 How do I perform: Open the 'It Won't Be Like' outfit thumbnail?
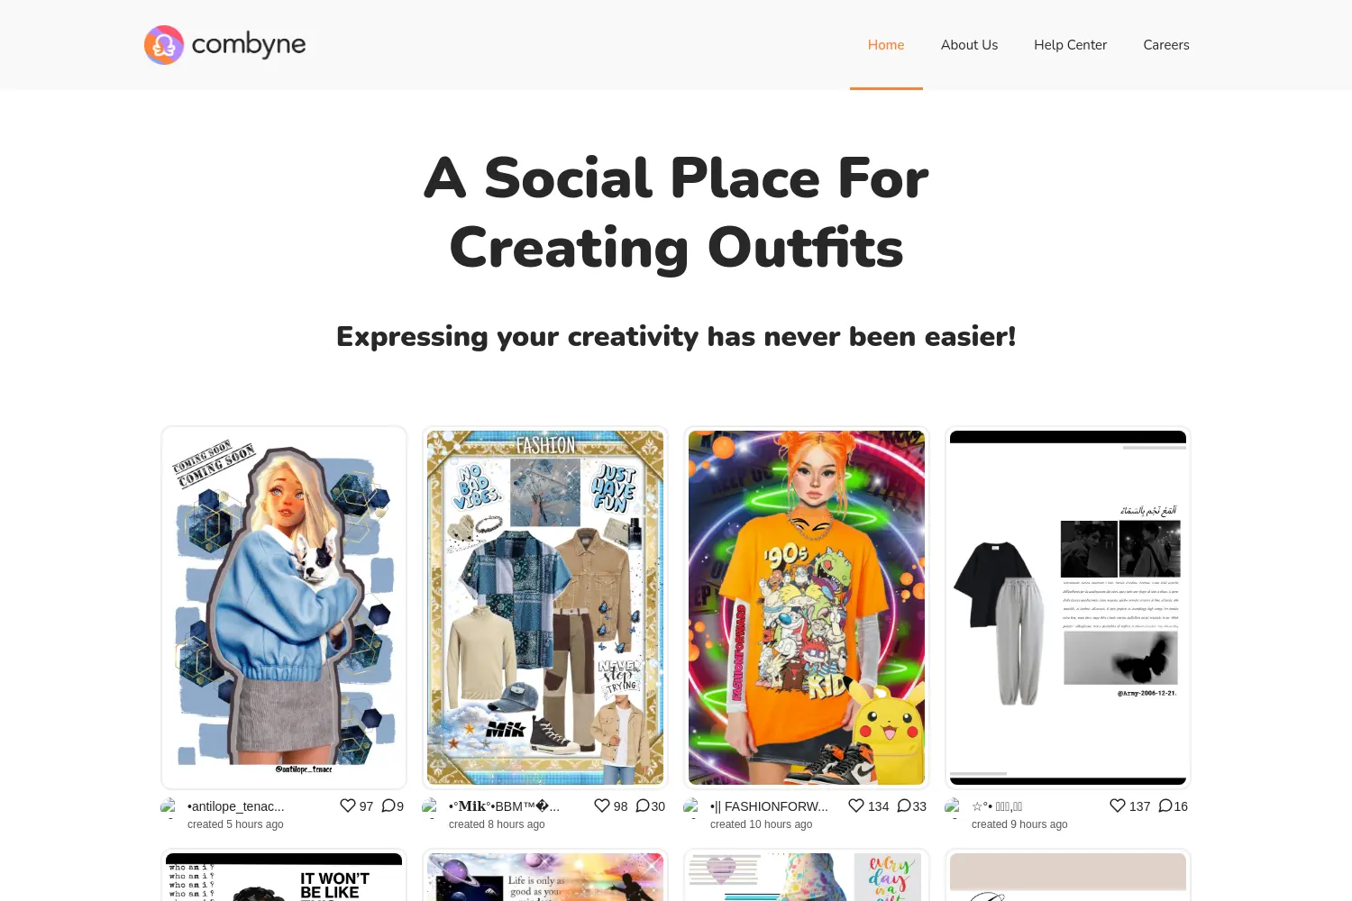click(x=284, y=877)
